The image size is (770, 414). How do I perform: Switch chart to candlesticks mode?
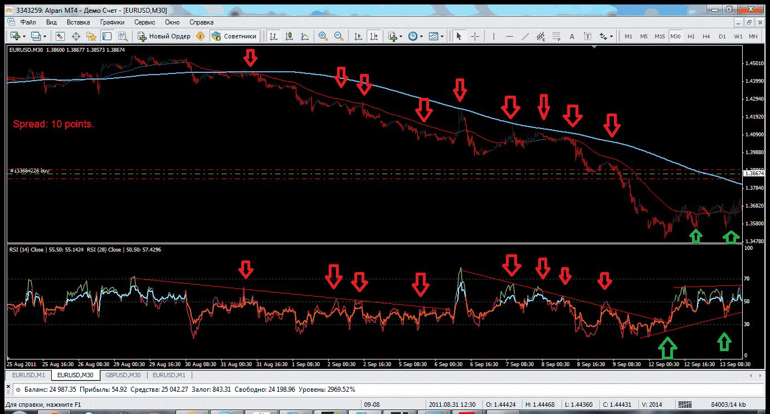289,36
